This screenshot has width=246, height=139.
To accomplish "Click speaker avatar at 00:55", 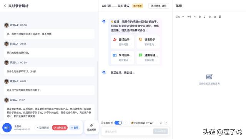I will click(x=7, y=44).
